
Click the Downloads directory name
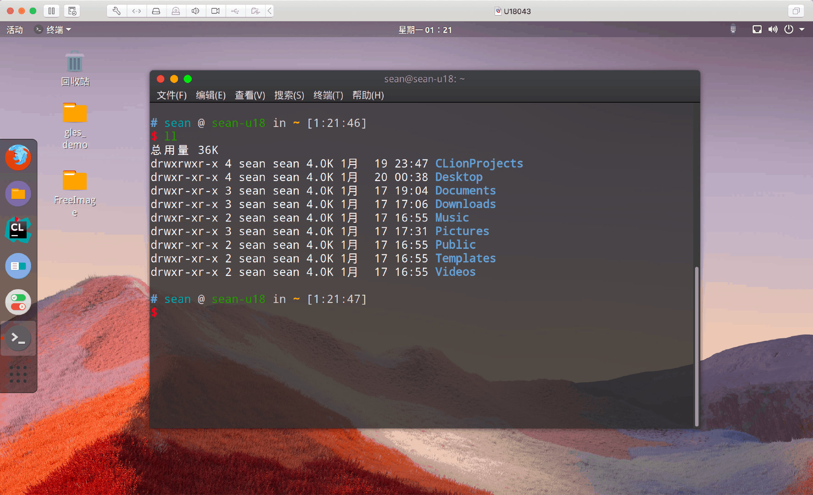point(465,204)
